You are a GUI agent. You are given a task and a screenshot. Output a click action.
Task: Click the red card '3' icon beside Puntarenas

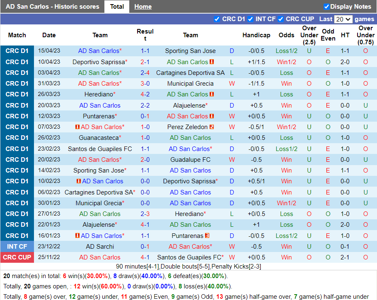[x=207, y=236]
